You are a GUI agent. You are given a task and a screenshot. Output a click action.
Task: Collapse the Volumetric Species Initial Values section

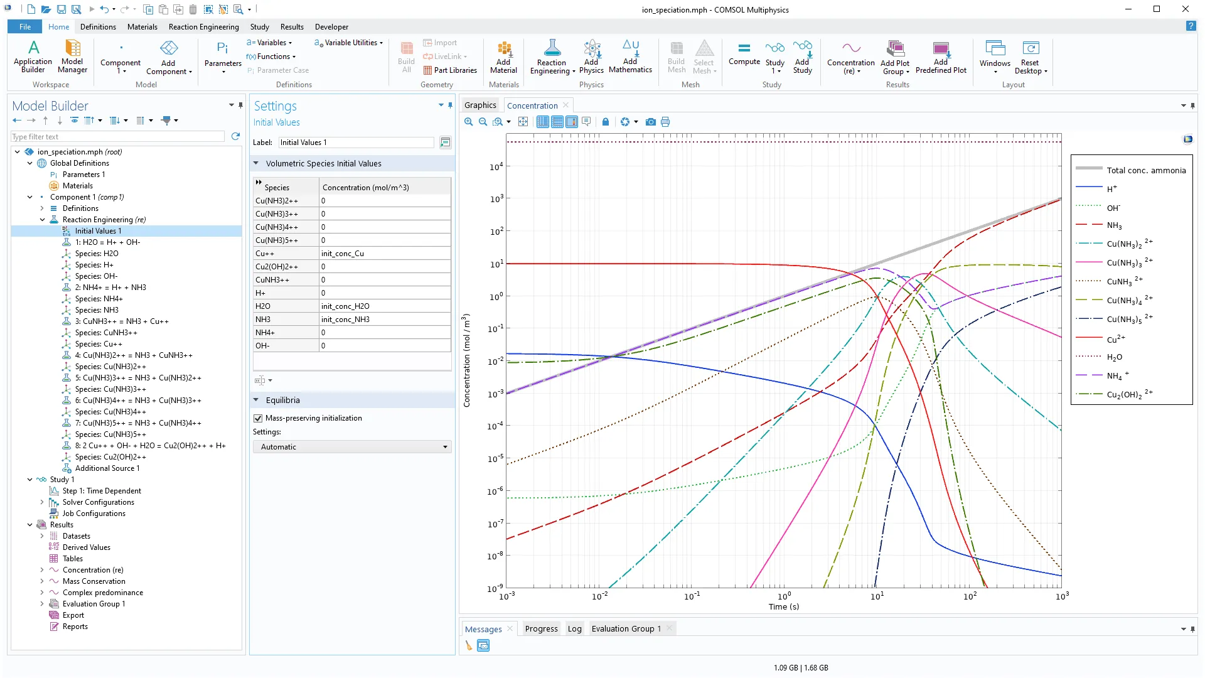256,163
